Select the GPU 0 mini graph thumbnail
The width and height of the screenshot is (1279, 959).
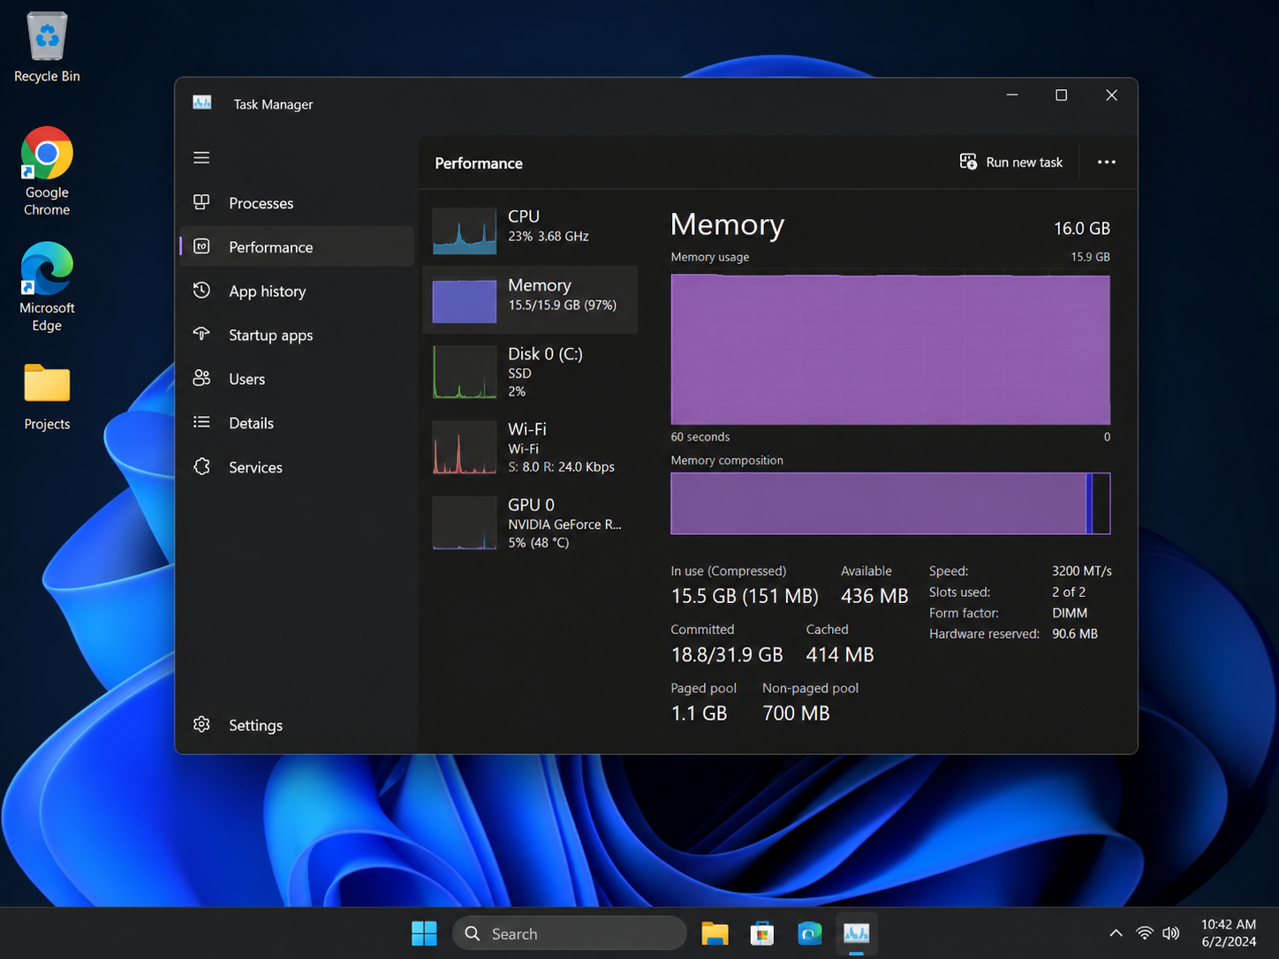coord(465,523)
